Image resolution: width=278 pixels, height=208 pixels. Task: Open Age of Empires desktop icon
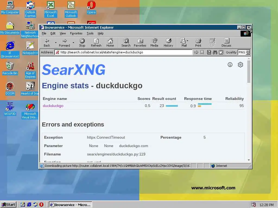pyautogui.click(x=30, y=70)
